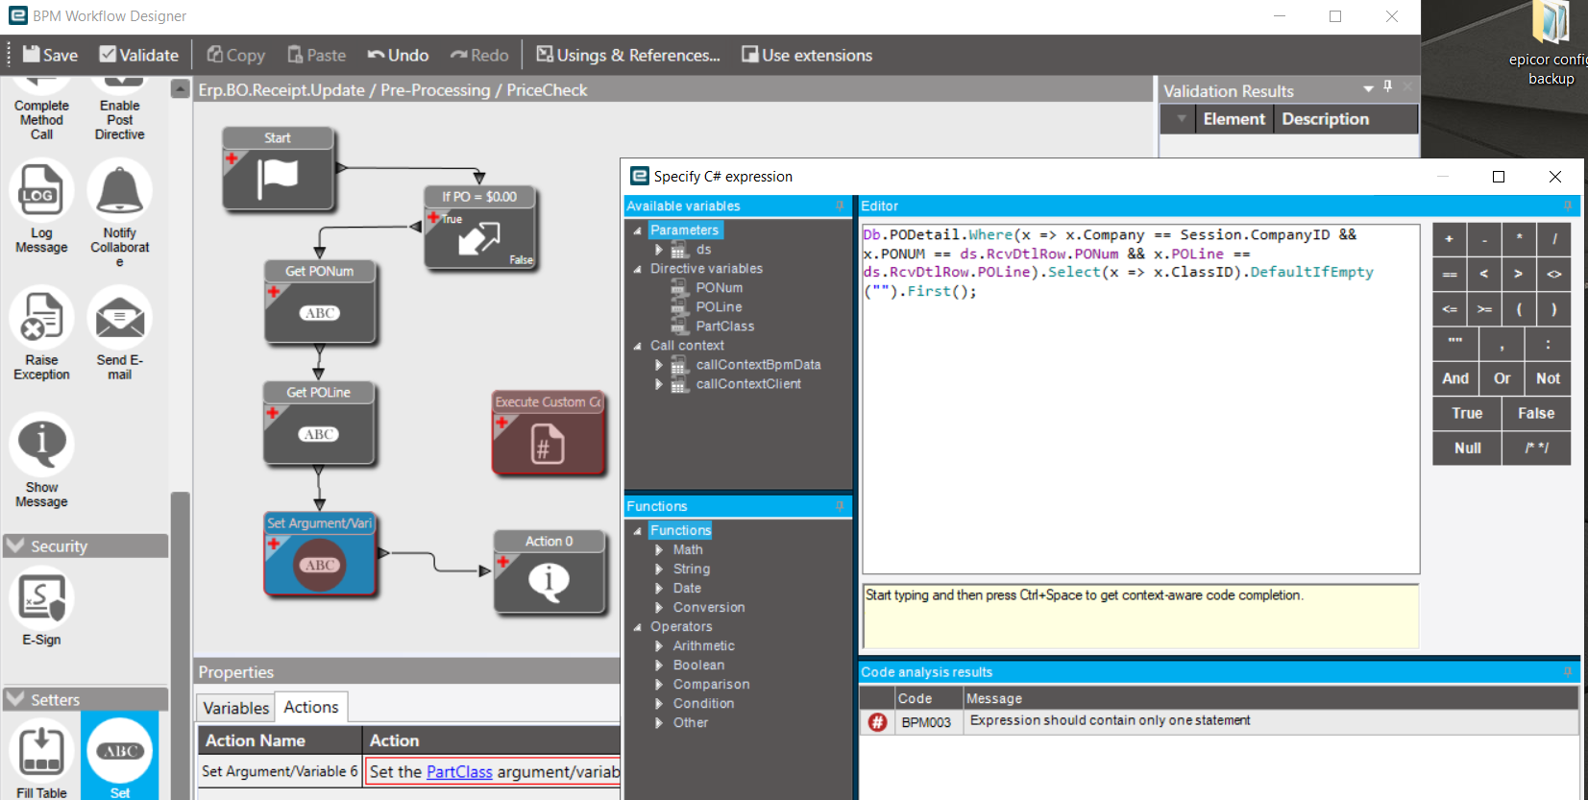The width and height of the screenshot is (1588, 800).
Task: Select the Start node on canvas
Action: pyautogui.click(x=278, y=169)
